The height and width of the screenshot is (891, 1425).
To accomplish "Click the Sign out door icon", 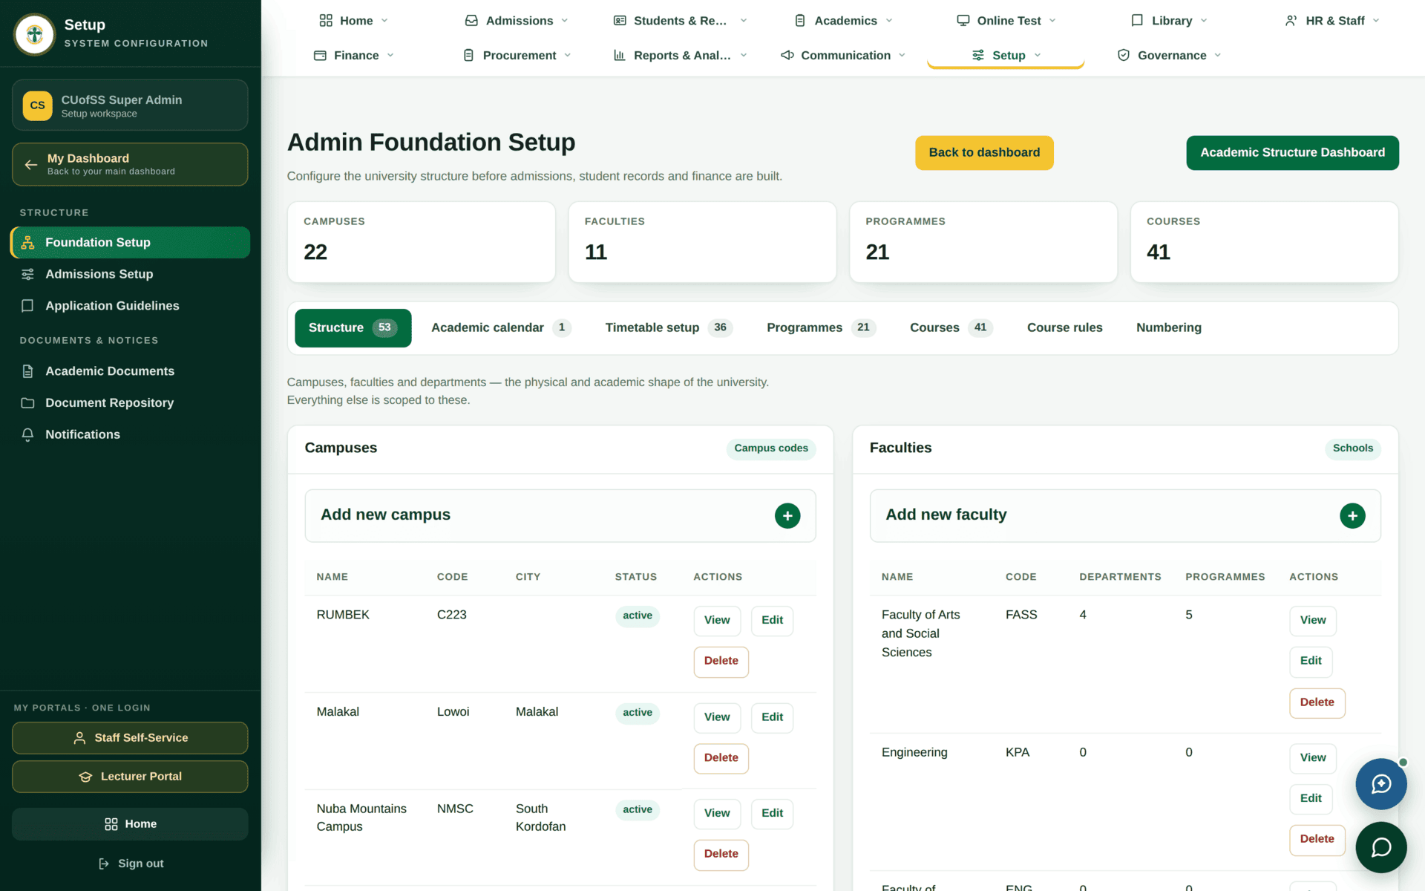I will pos(104,864).
